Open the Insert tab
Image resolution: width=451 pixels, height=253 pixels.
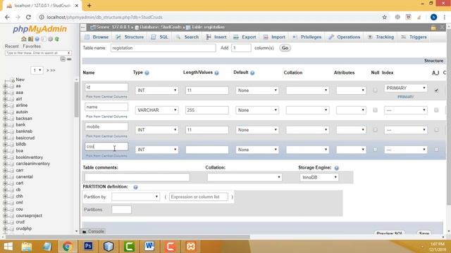click(216, 37)
